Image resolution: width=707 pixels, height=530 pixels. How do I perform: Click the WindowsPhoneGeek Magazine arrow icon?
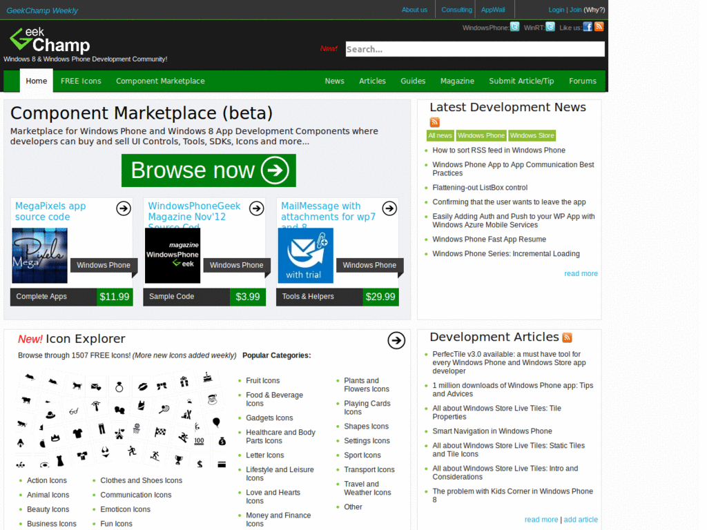coord(257,208)
